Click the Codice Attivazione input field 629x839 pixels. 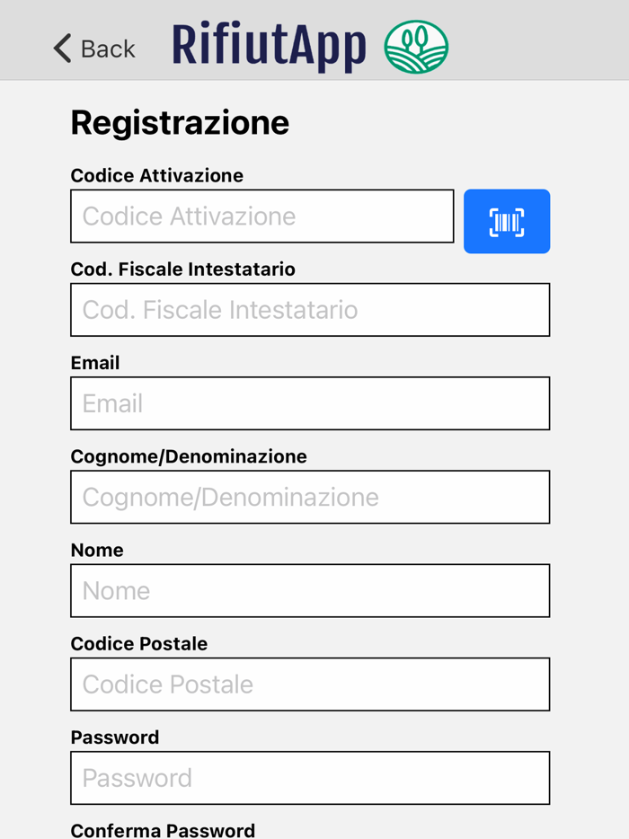click(261, 216)
